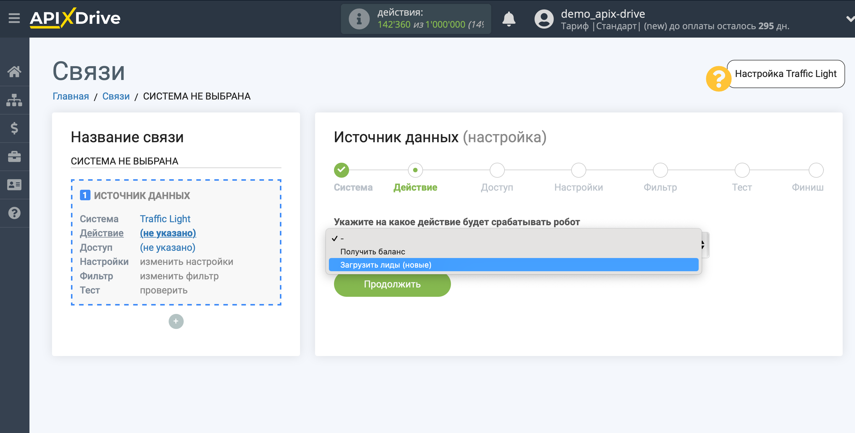Click проверить test text
Viewport: 855px width, 433px height.
[164, 290]
